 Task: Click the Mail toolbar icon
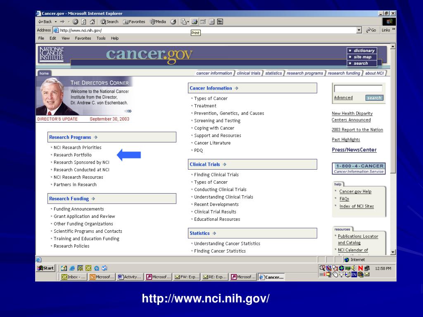(185, 21)
